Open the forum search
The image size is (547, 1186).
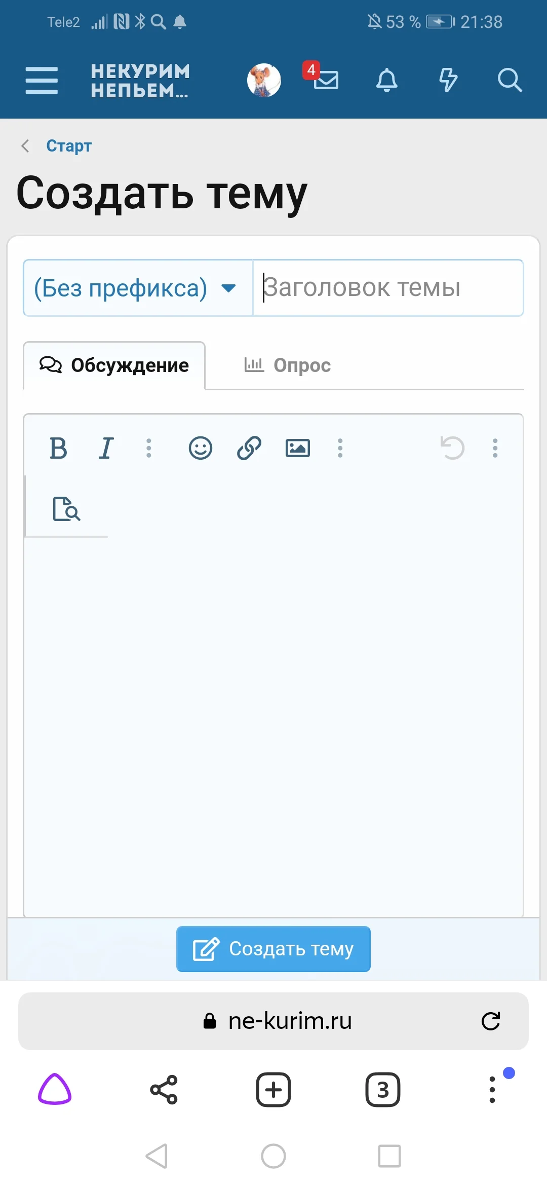pyautogui.click(x=510, y=80)
